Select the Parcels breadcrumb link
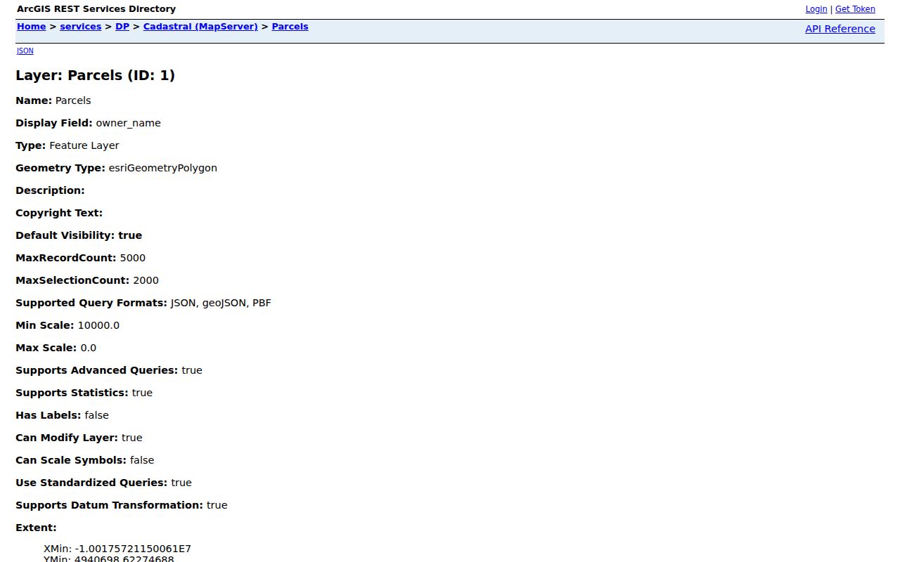 290,27
